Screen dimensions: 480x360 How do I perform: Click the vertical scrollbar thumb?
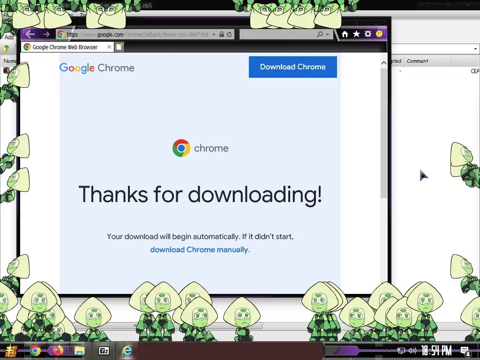384,133
